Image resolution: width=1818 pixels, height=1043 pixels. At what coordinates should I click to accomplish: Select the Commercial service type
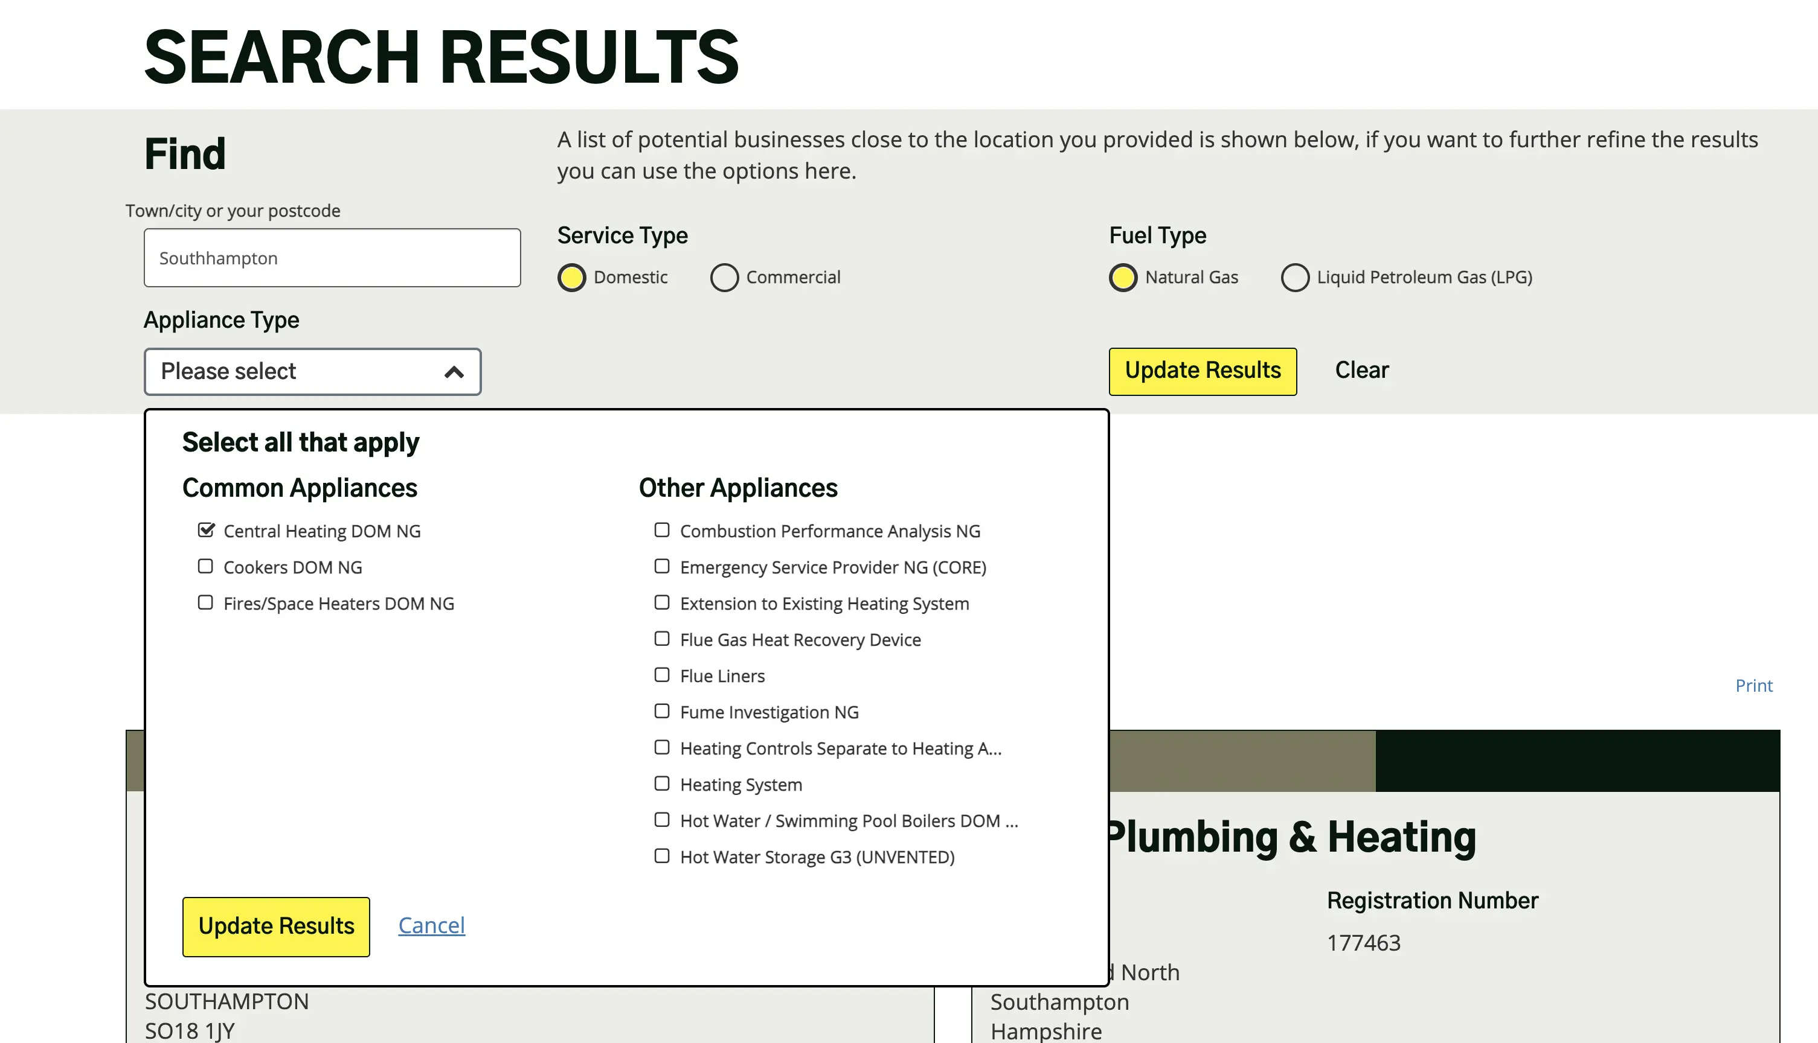pos(724,278)
